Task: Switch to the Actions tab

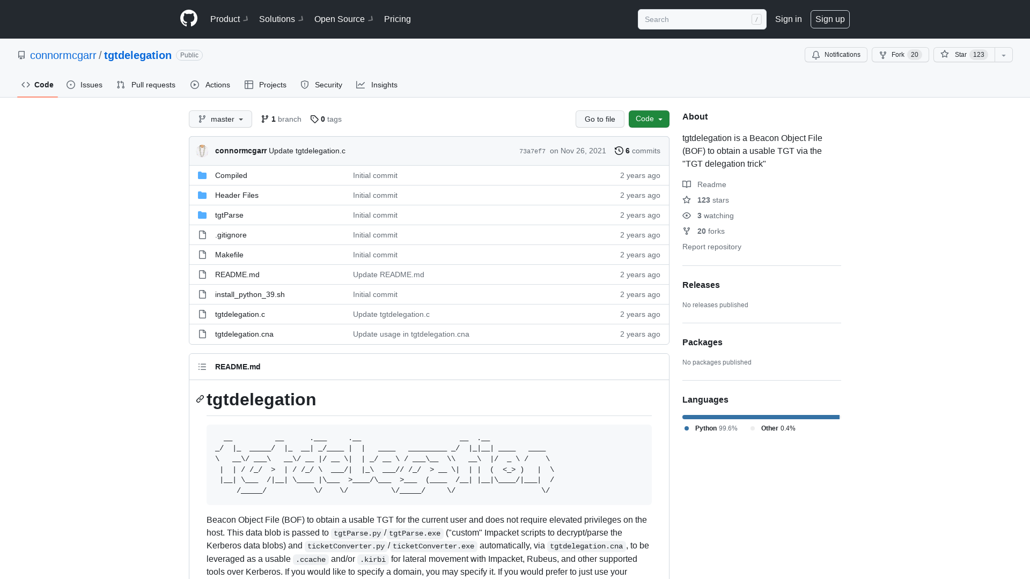Action: click(x=210, y=85)
